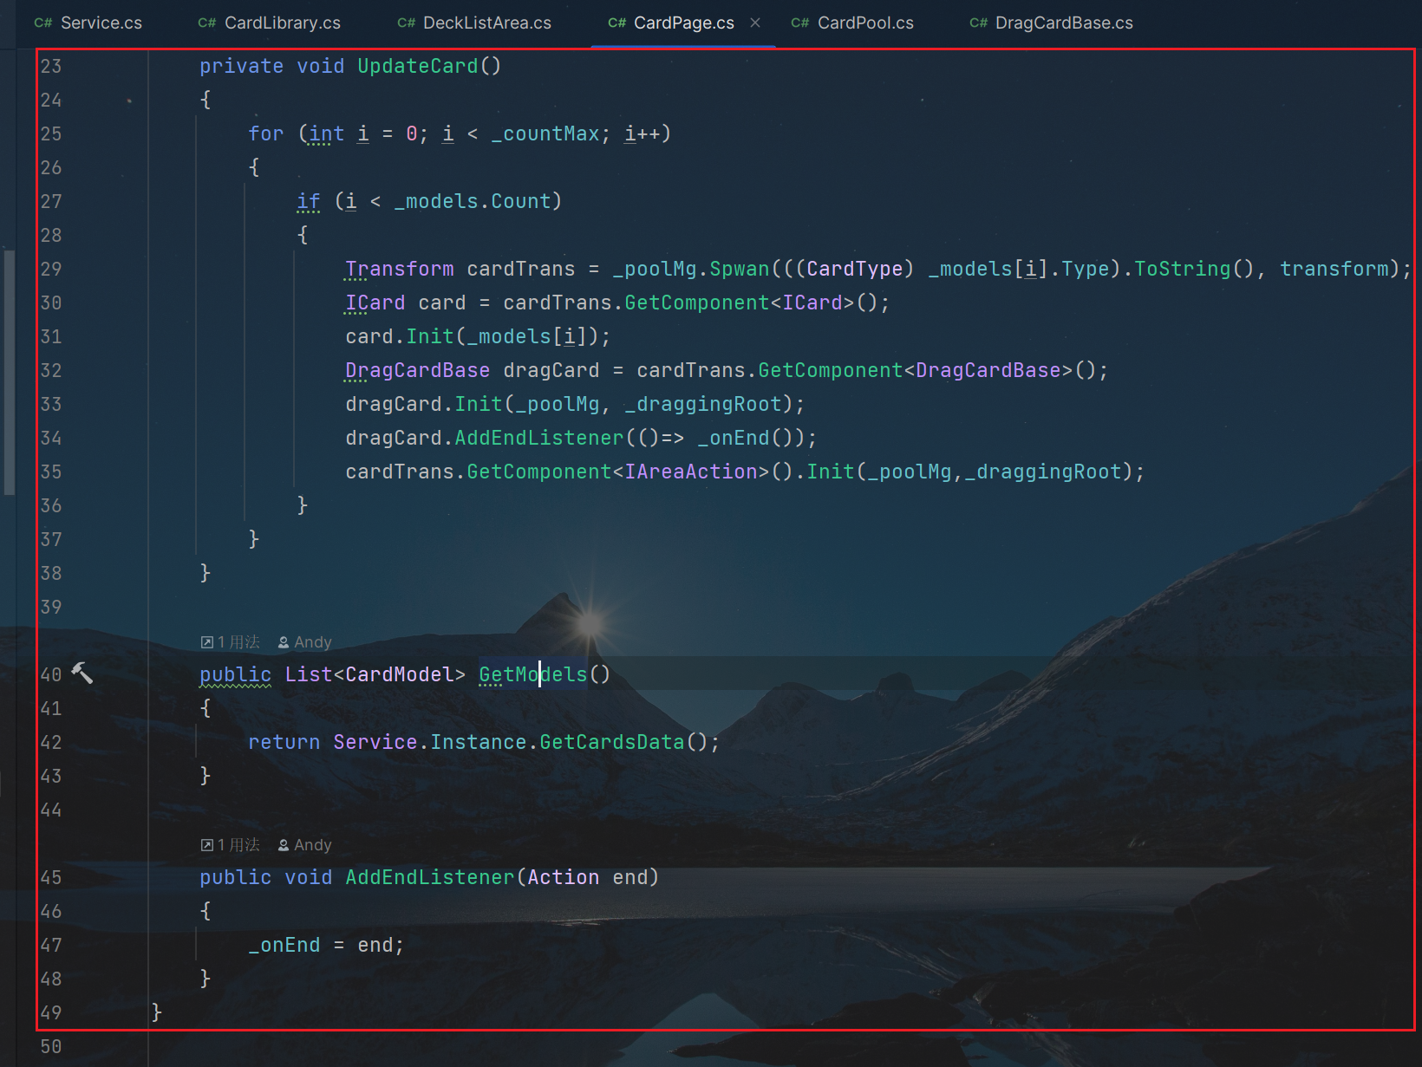Screen dimensions: 1422x1067
Task: Click line number 40 in gutter
Action: click(x=51, y=674)
